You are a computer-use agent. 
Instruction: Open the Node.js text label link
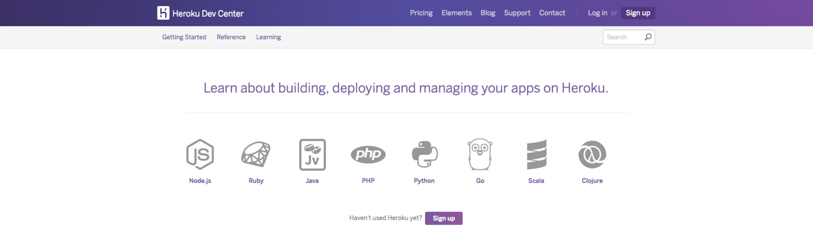pyautogui.click(x=200, y=181)
